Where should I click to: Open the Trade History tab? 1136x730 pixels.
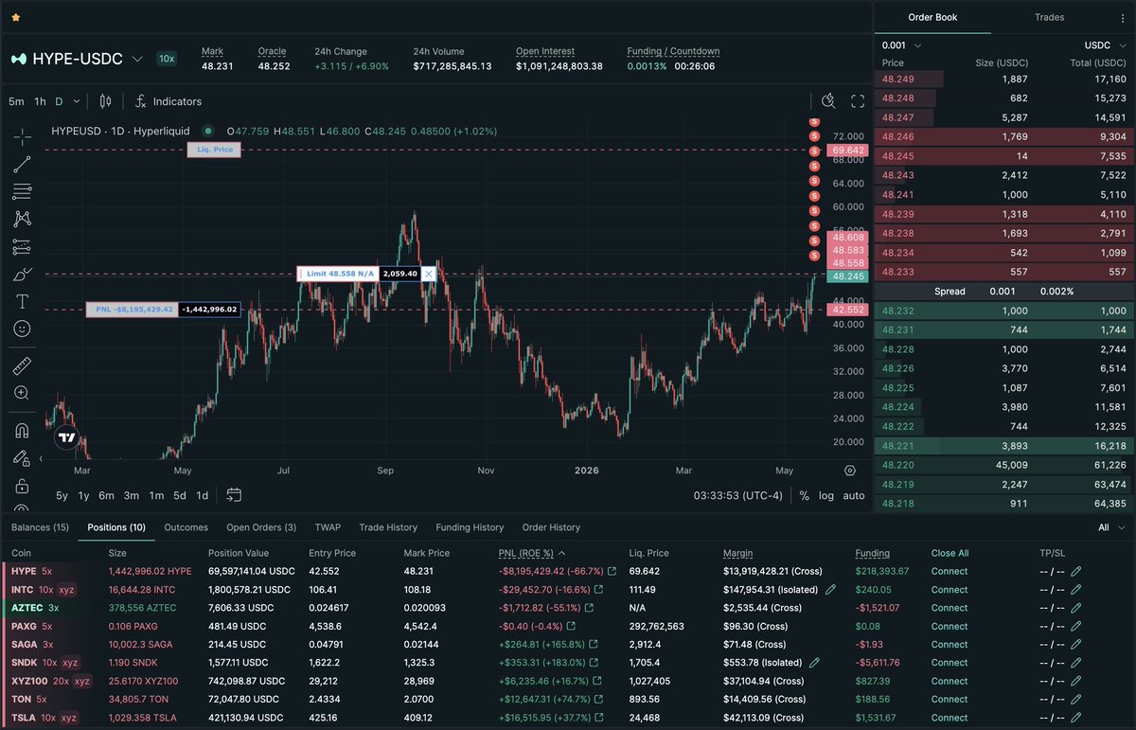[388, 527]
